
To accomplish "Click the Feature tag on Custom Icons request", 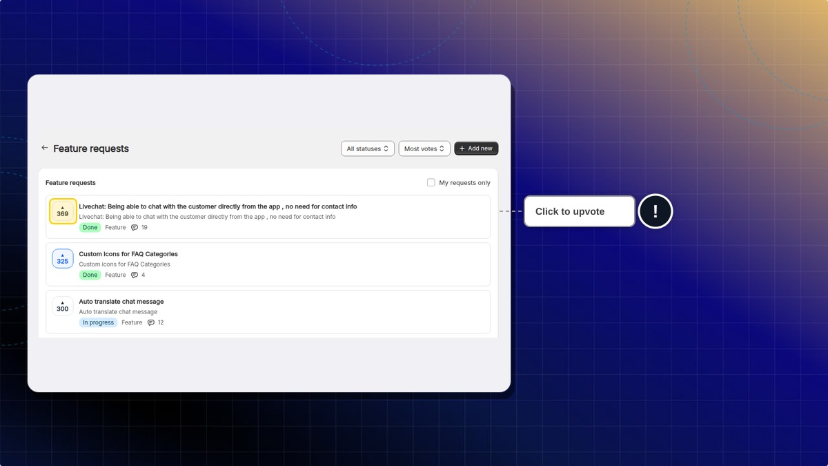I will pos(115,275).
